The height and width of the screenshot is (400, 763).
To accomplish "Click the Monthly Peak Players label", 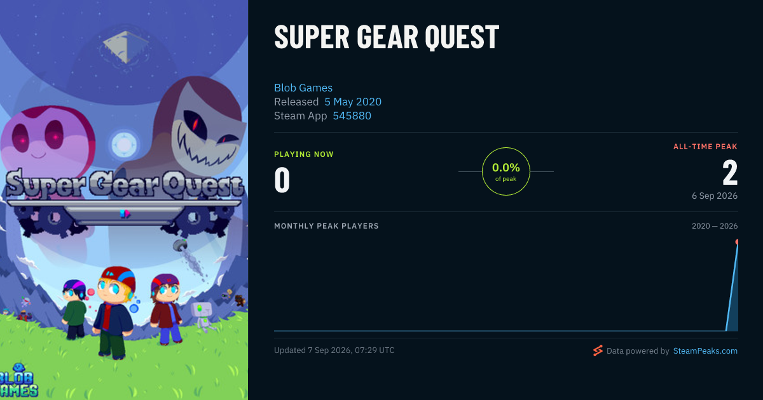I will click(326, 226).
